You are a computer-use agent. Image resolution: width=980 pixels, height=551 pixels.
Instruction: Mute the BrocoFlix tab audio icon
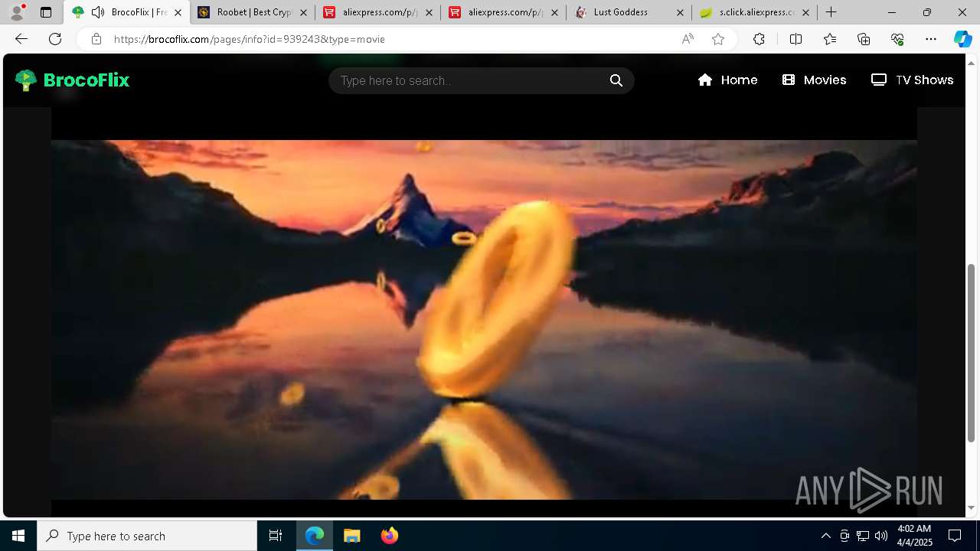(x=98, y=12)
